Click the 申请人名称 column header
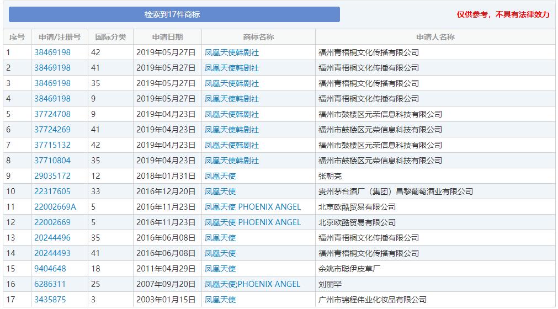Image resolution: width=558 pixels, height=309 pixels. 435,37
